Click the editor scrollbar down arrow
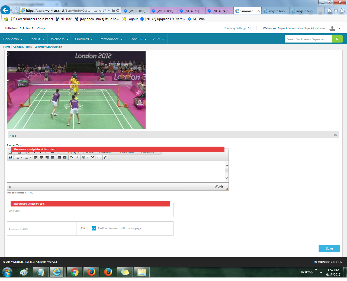Screen dimensions: 347x281 (227, 178)
